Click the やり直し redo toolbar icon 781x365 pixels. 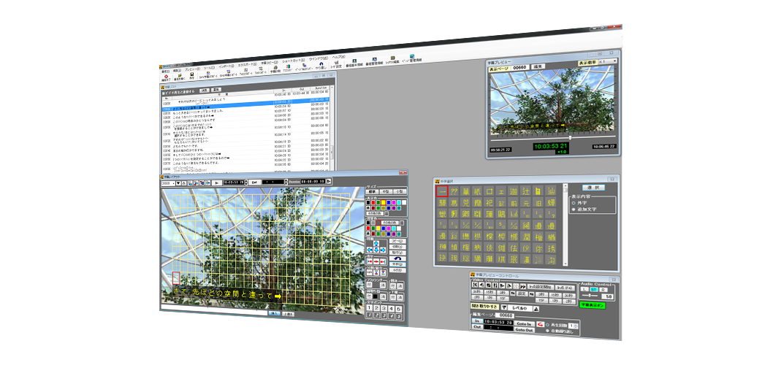(321, 65)
